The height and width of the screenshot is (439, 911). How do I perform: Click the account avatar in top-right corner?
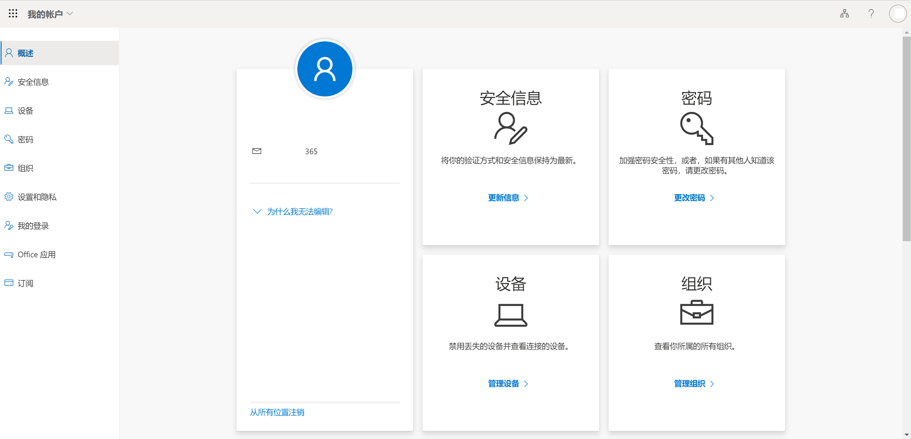click(898, 14)
